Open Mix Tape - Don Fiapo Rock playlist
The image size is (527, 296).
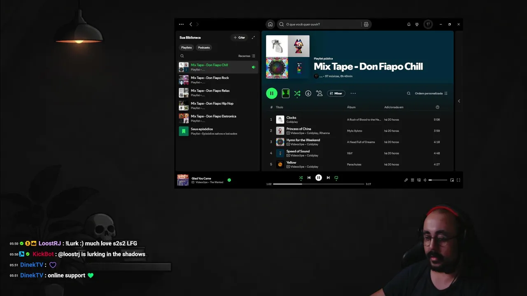click(x=218, y=80)
